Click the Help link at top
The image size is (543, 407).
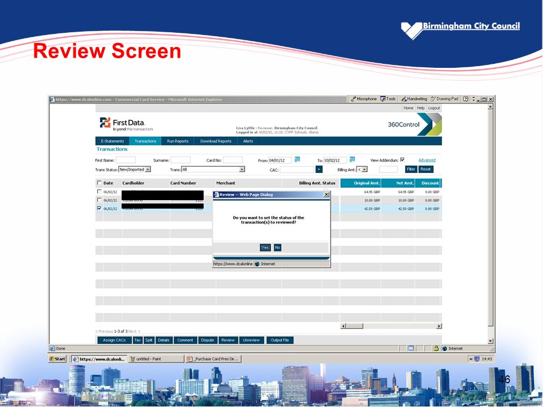pyautogui.click(x=420, y=108)
